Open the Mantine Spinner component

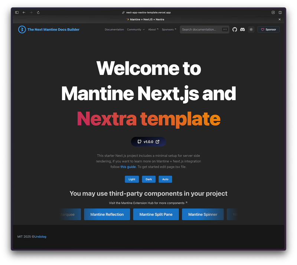pos(203,214)
